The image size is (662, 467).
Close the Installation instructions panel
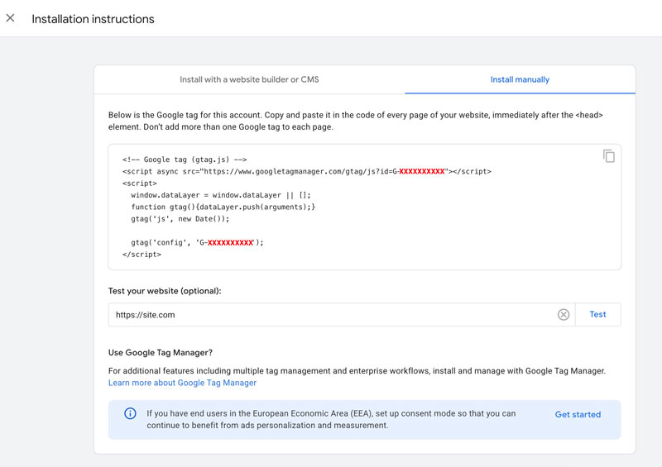(11, 18)
